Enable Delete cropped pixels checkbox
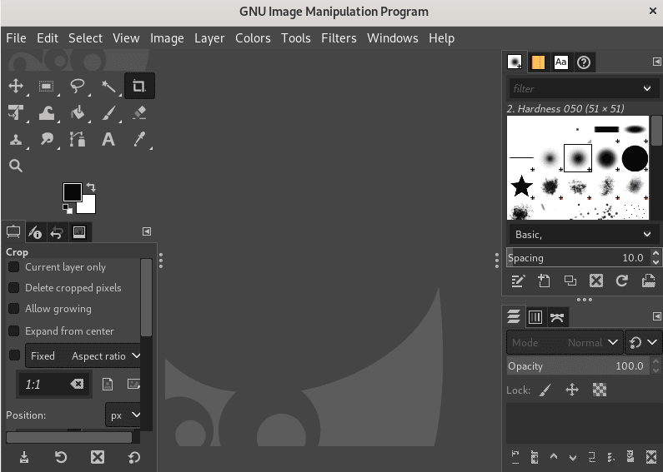Image resolution: width=663 pixels, height=472 pixels. tap(14, 287)
